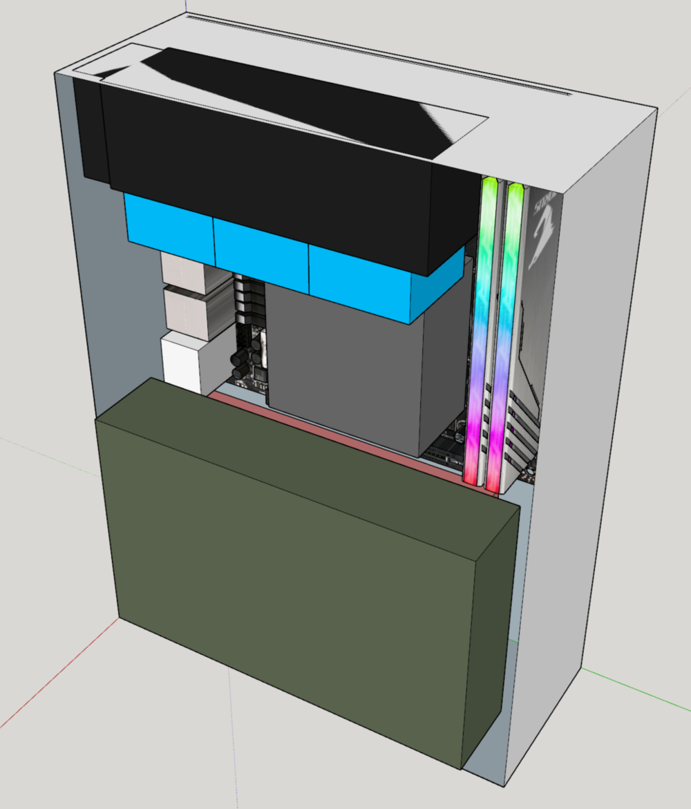Select the gray right side panel of the case
Screen dimensions: 691x809
coord(608,415)
